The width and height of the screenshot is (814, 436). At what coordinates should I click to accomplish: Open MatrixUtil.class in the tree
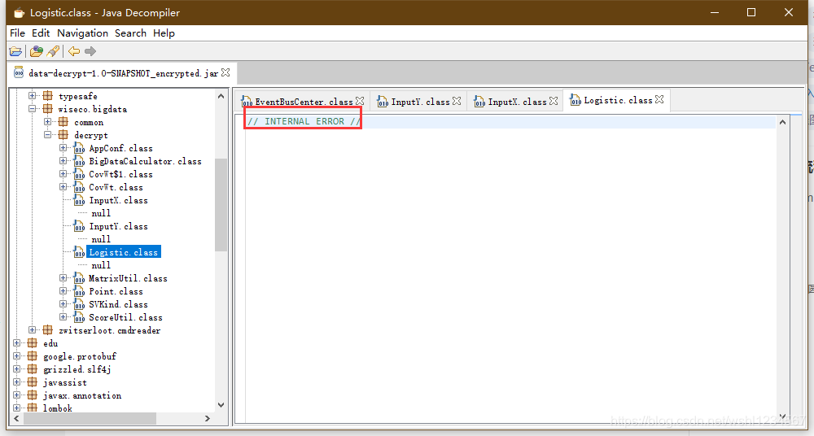[129, 279]
